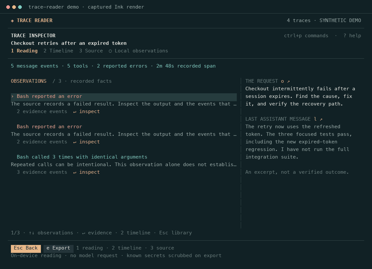Select Bash called 3 times with identical arguments

pos(82,157)
